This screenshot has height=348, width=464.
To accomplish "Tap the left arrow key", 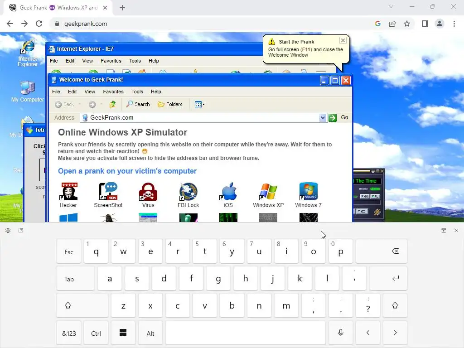I will click(368, 333).
